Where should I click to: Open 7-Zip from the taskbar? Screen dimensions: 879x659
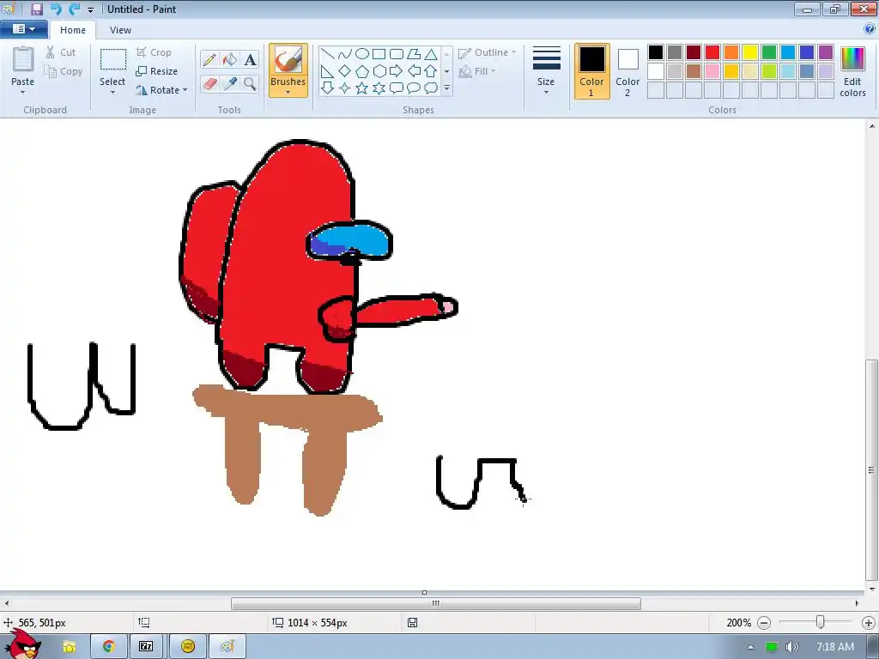146,647
